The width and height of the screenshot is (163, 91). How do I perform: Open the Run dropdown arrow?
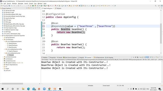click(x=43, y=6)
